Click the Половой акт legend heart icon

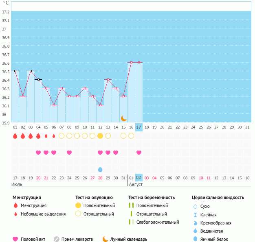(16, 239)
